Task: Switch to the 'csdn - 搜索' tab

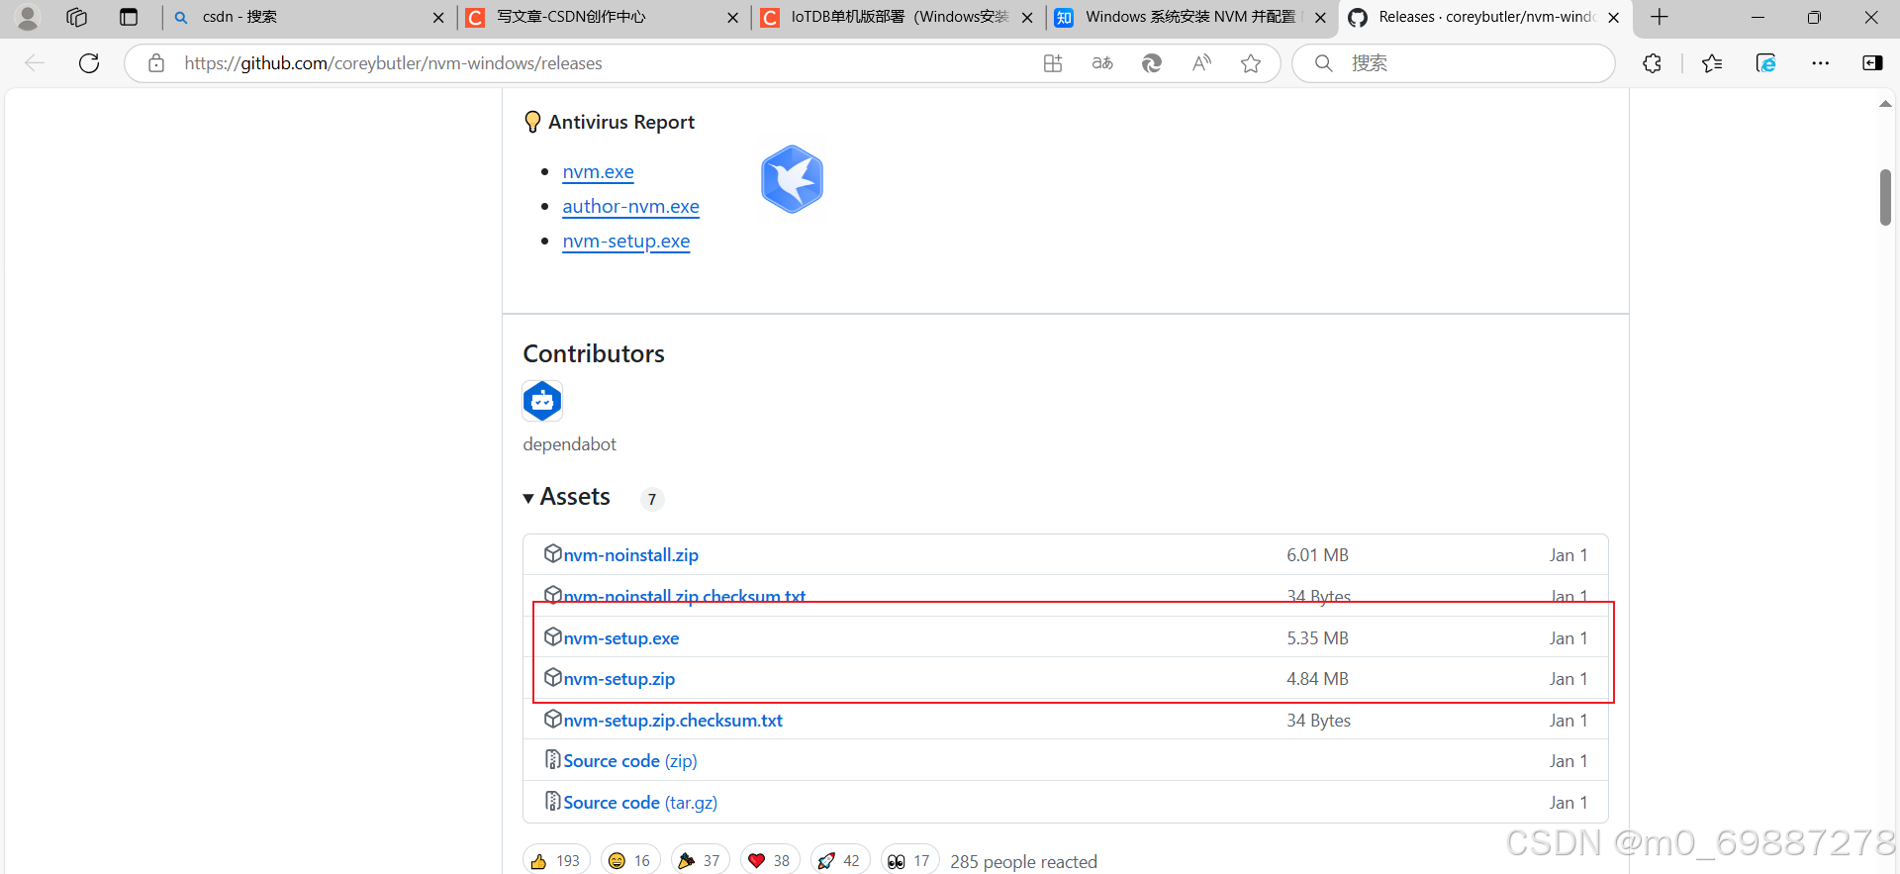Action: 307,17
